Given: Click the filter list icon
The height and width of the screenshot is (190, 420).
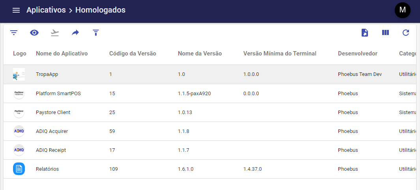Looking at the screenshot, I should (14, 33).
